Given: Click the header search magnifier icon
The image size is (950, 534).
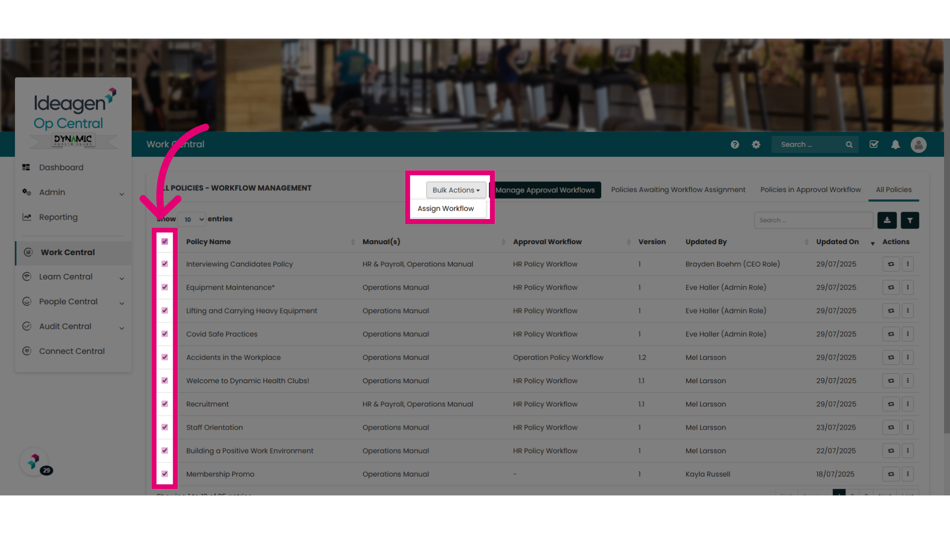Looking at the screenshot, I should (849, 144).
